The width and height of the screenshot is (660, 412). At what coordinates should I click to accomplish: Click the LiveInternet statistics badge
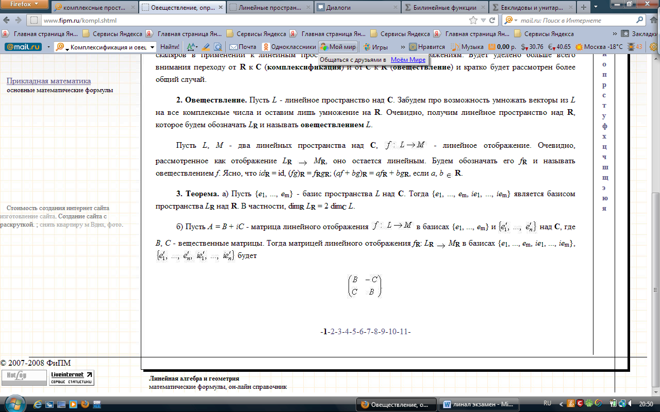(72, 377)
